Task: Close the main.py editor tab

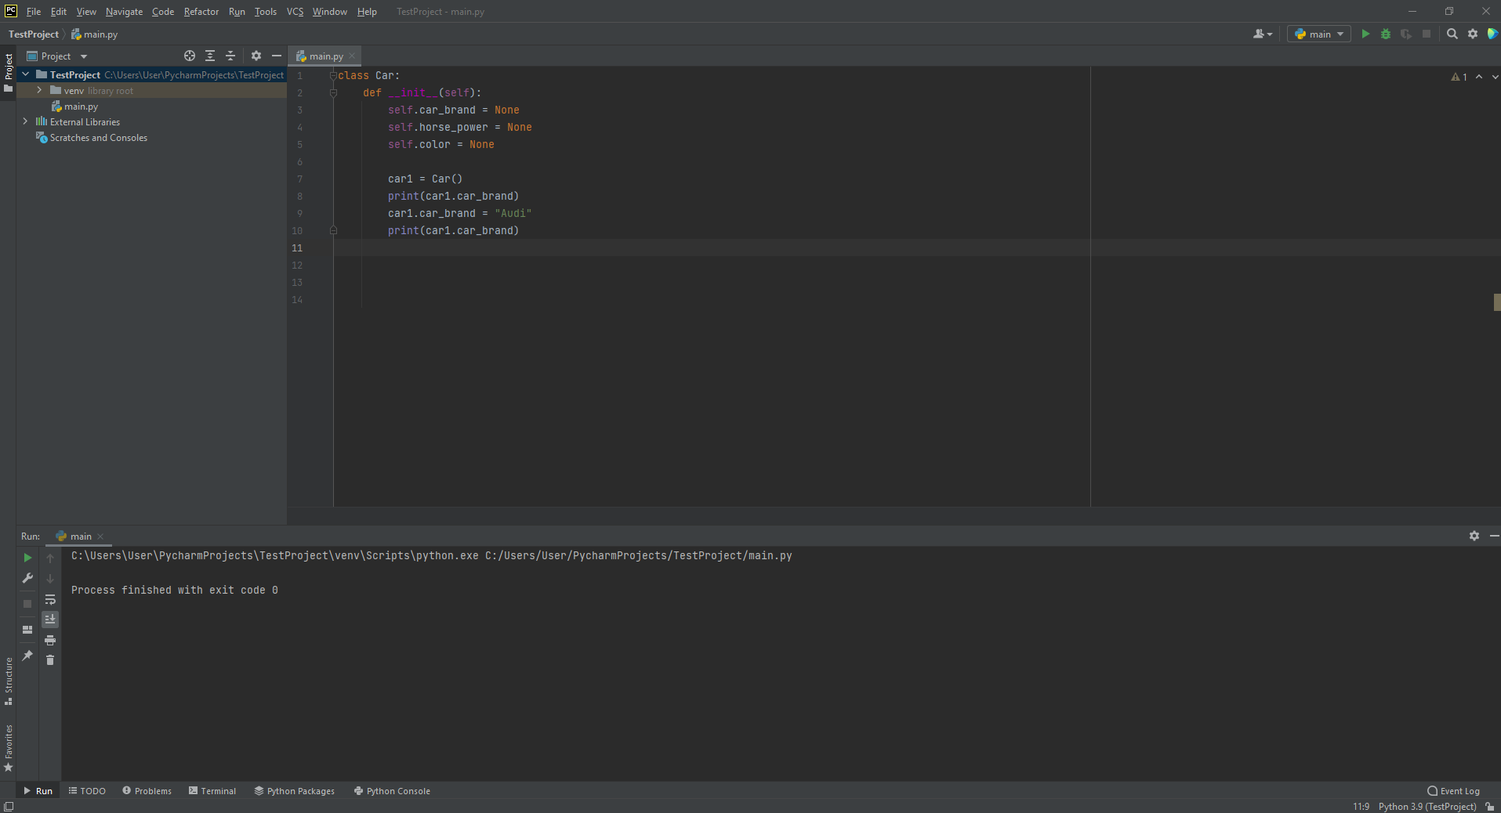Action: (352, 56)
